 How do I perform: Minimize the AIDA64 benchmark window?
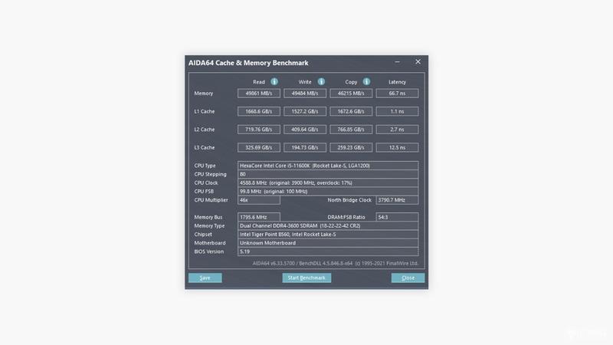(x=397, y=62)
